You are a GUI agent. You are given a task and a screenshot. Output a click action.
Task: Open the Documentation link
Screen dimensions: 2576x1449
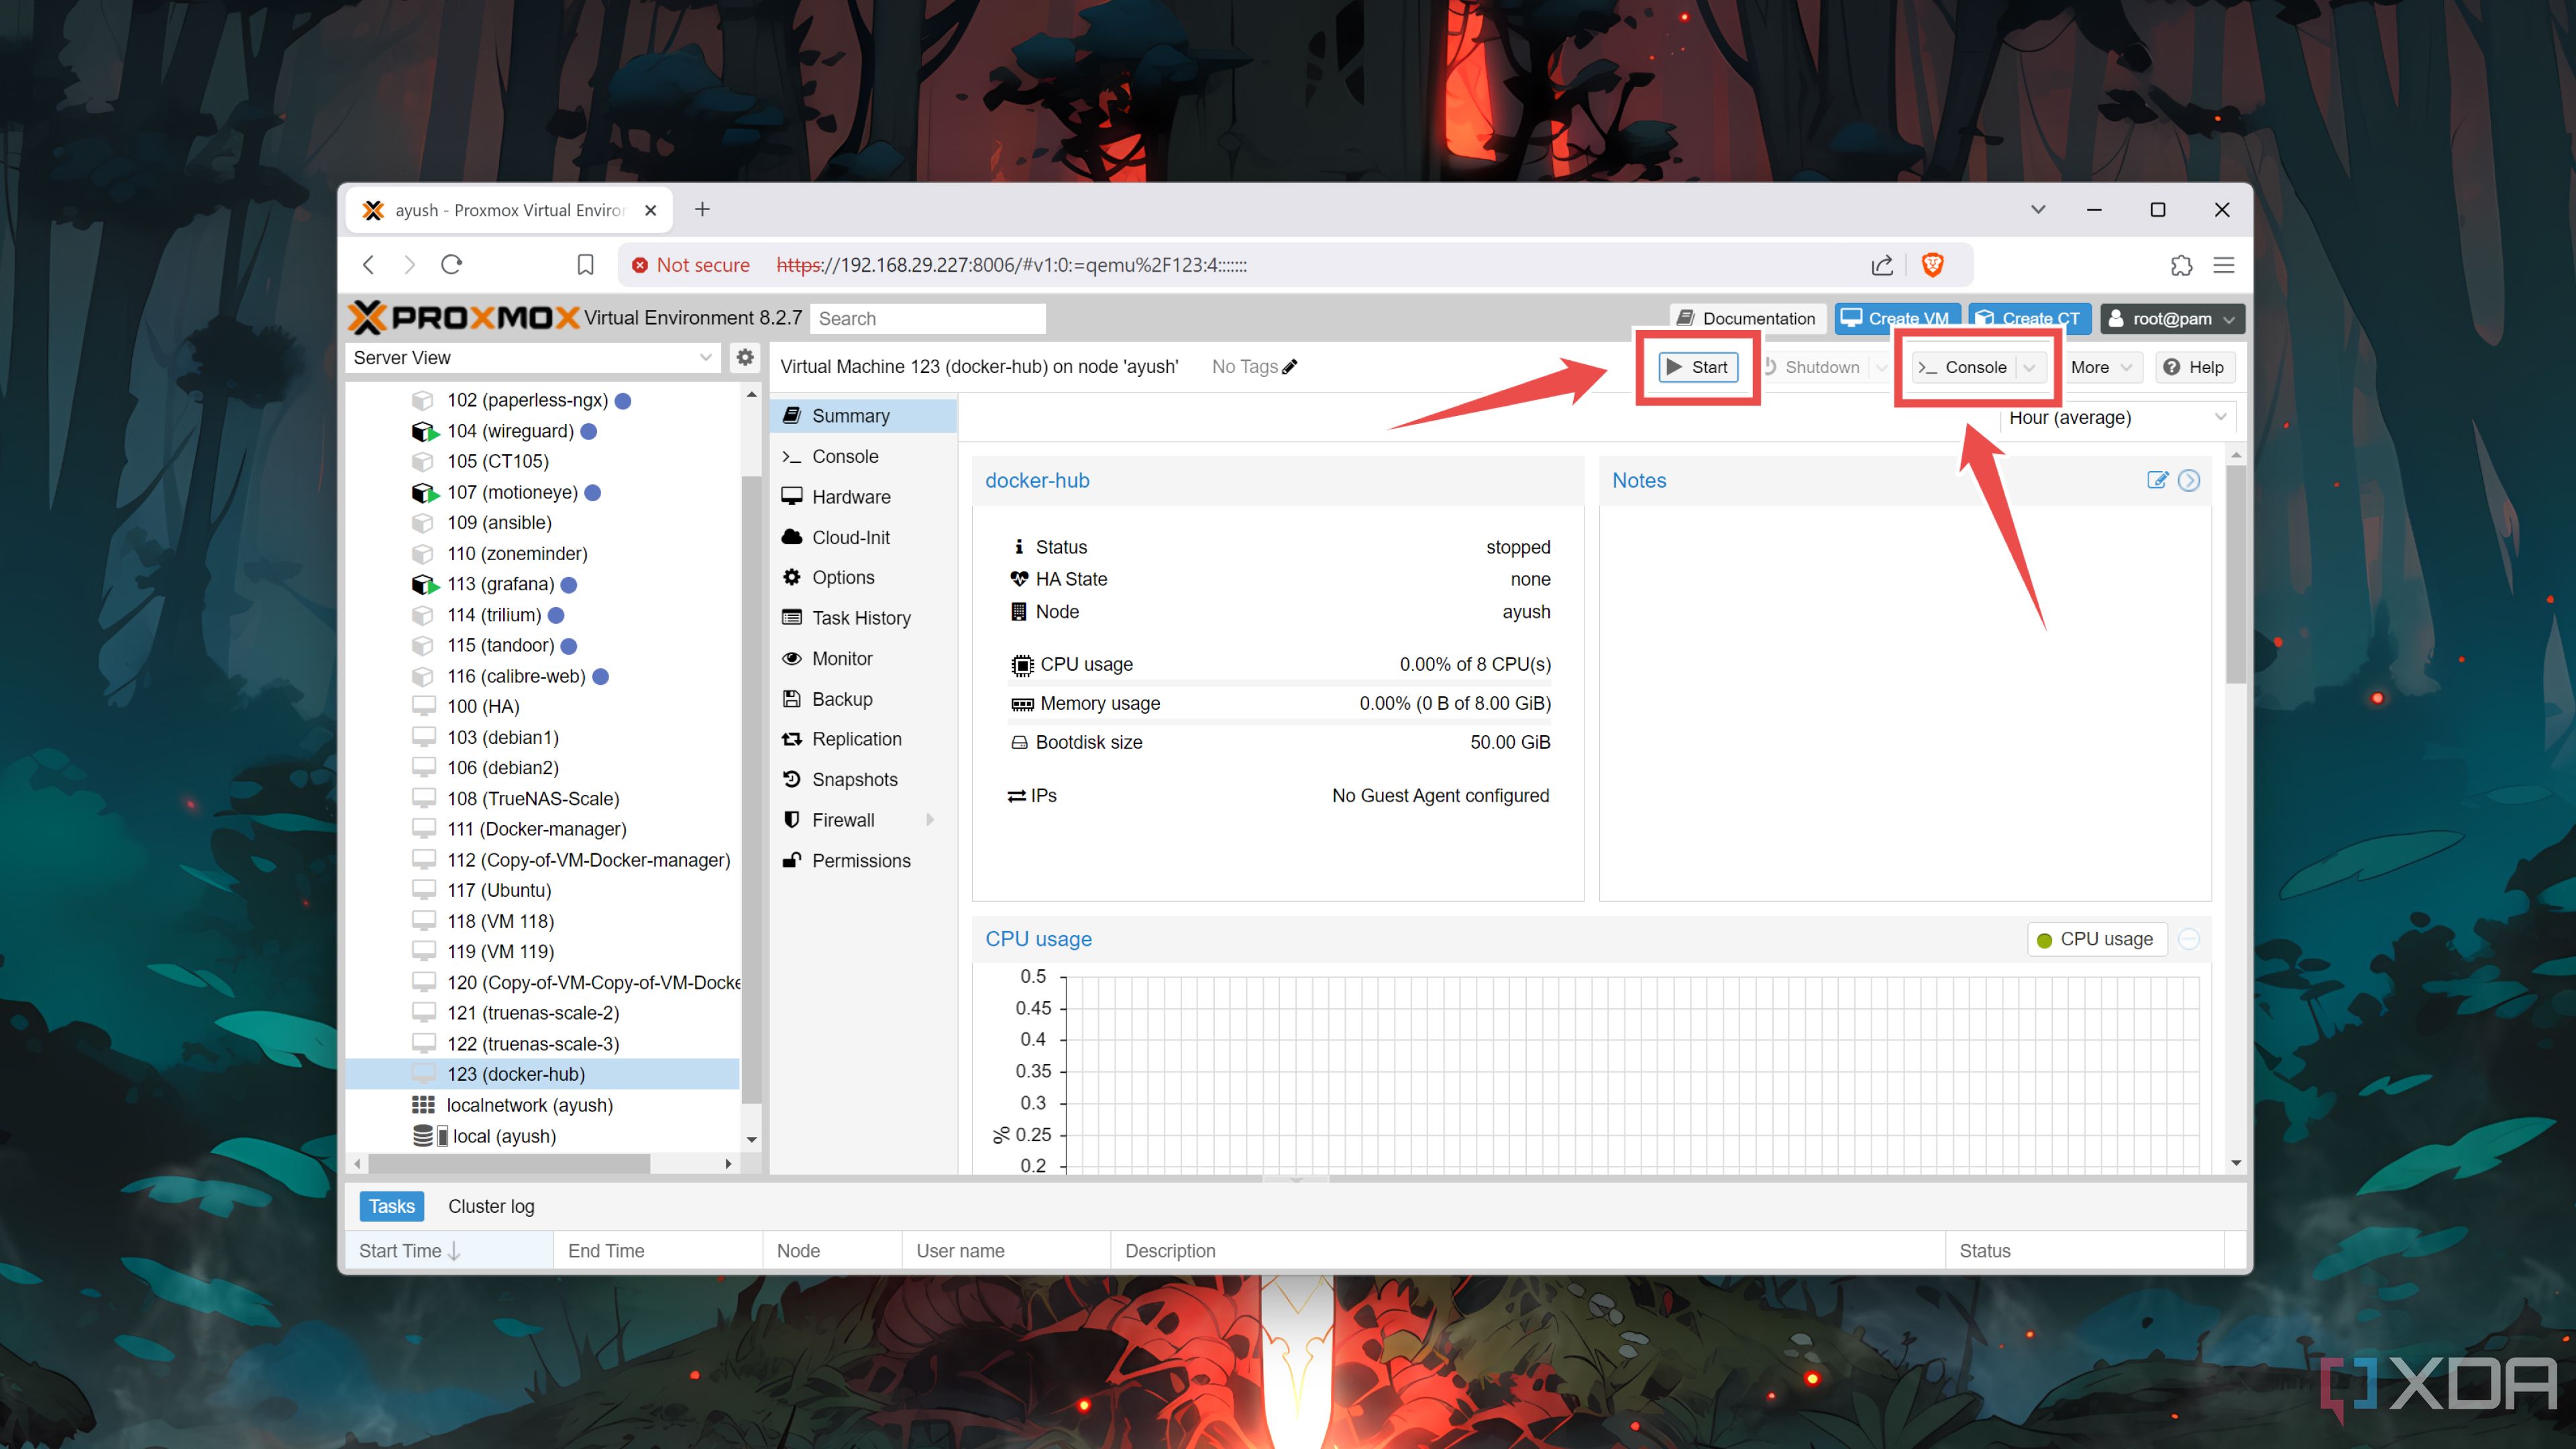coord(1747,318)
